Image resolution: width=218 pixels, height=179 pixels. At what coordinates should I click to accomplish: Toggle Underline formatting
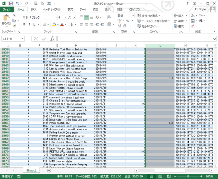tap(34, 25)
